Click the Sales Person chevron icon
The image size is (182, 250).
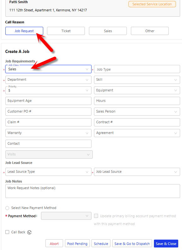(x=176, y=112)
